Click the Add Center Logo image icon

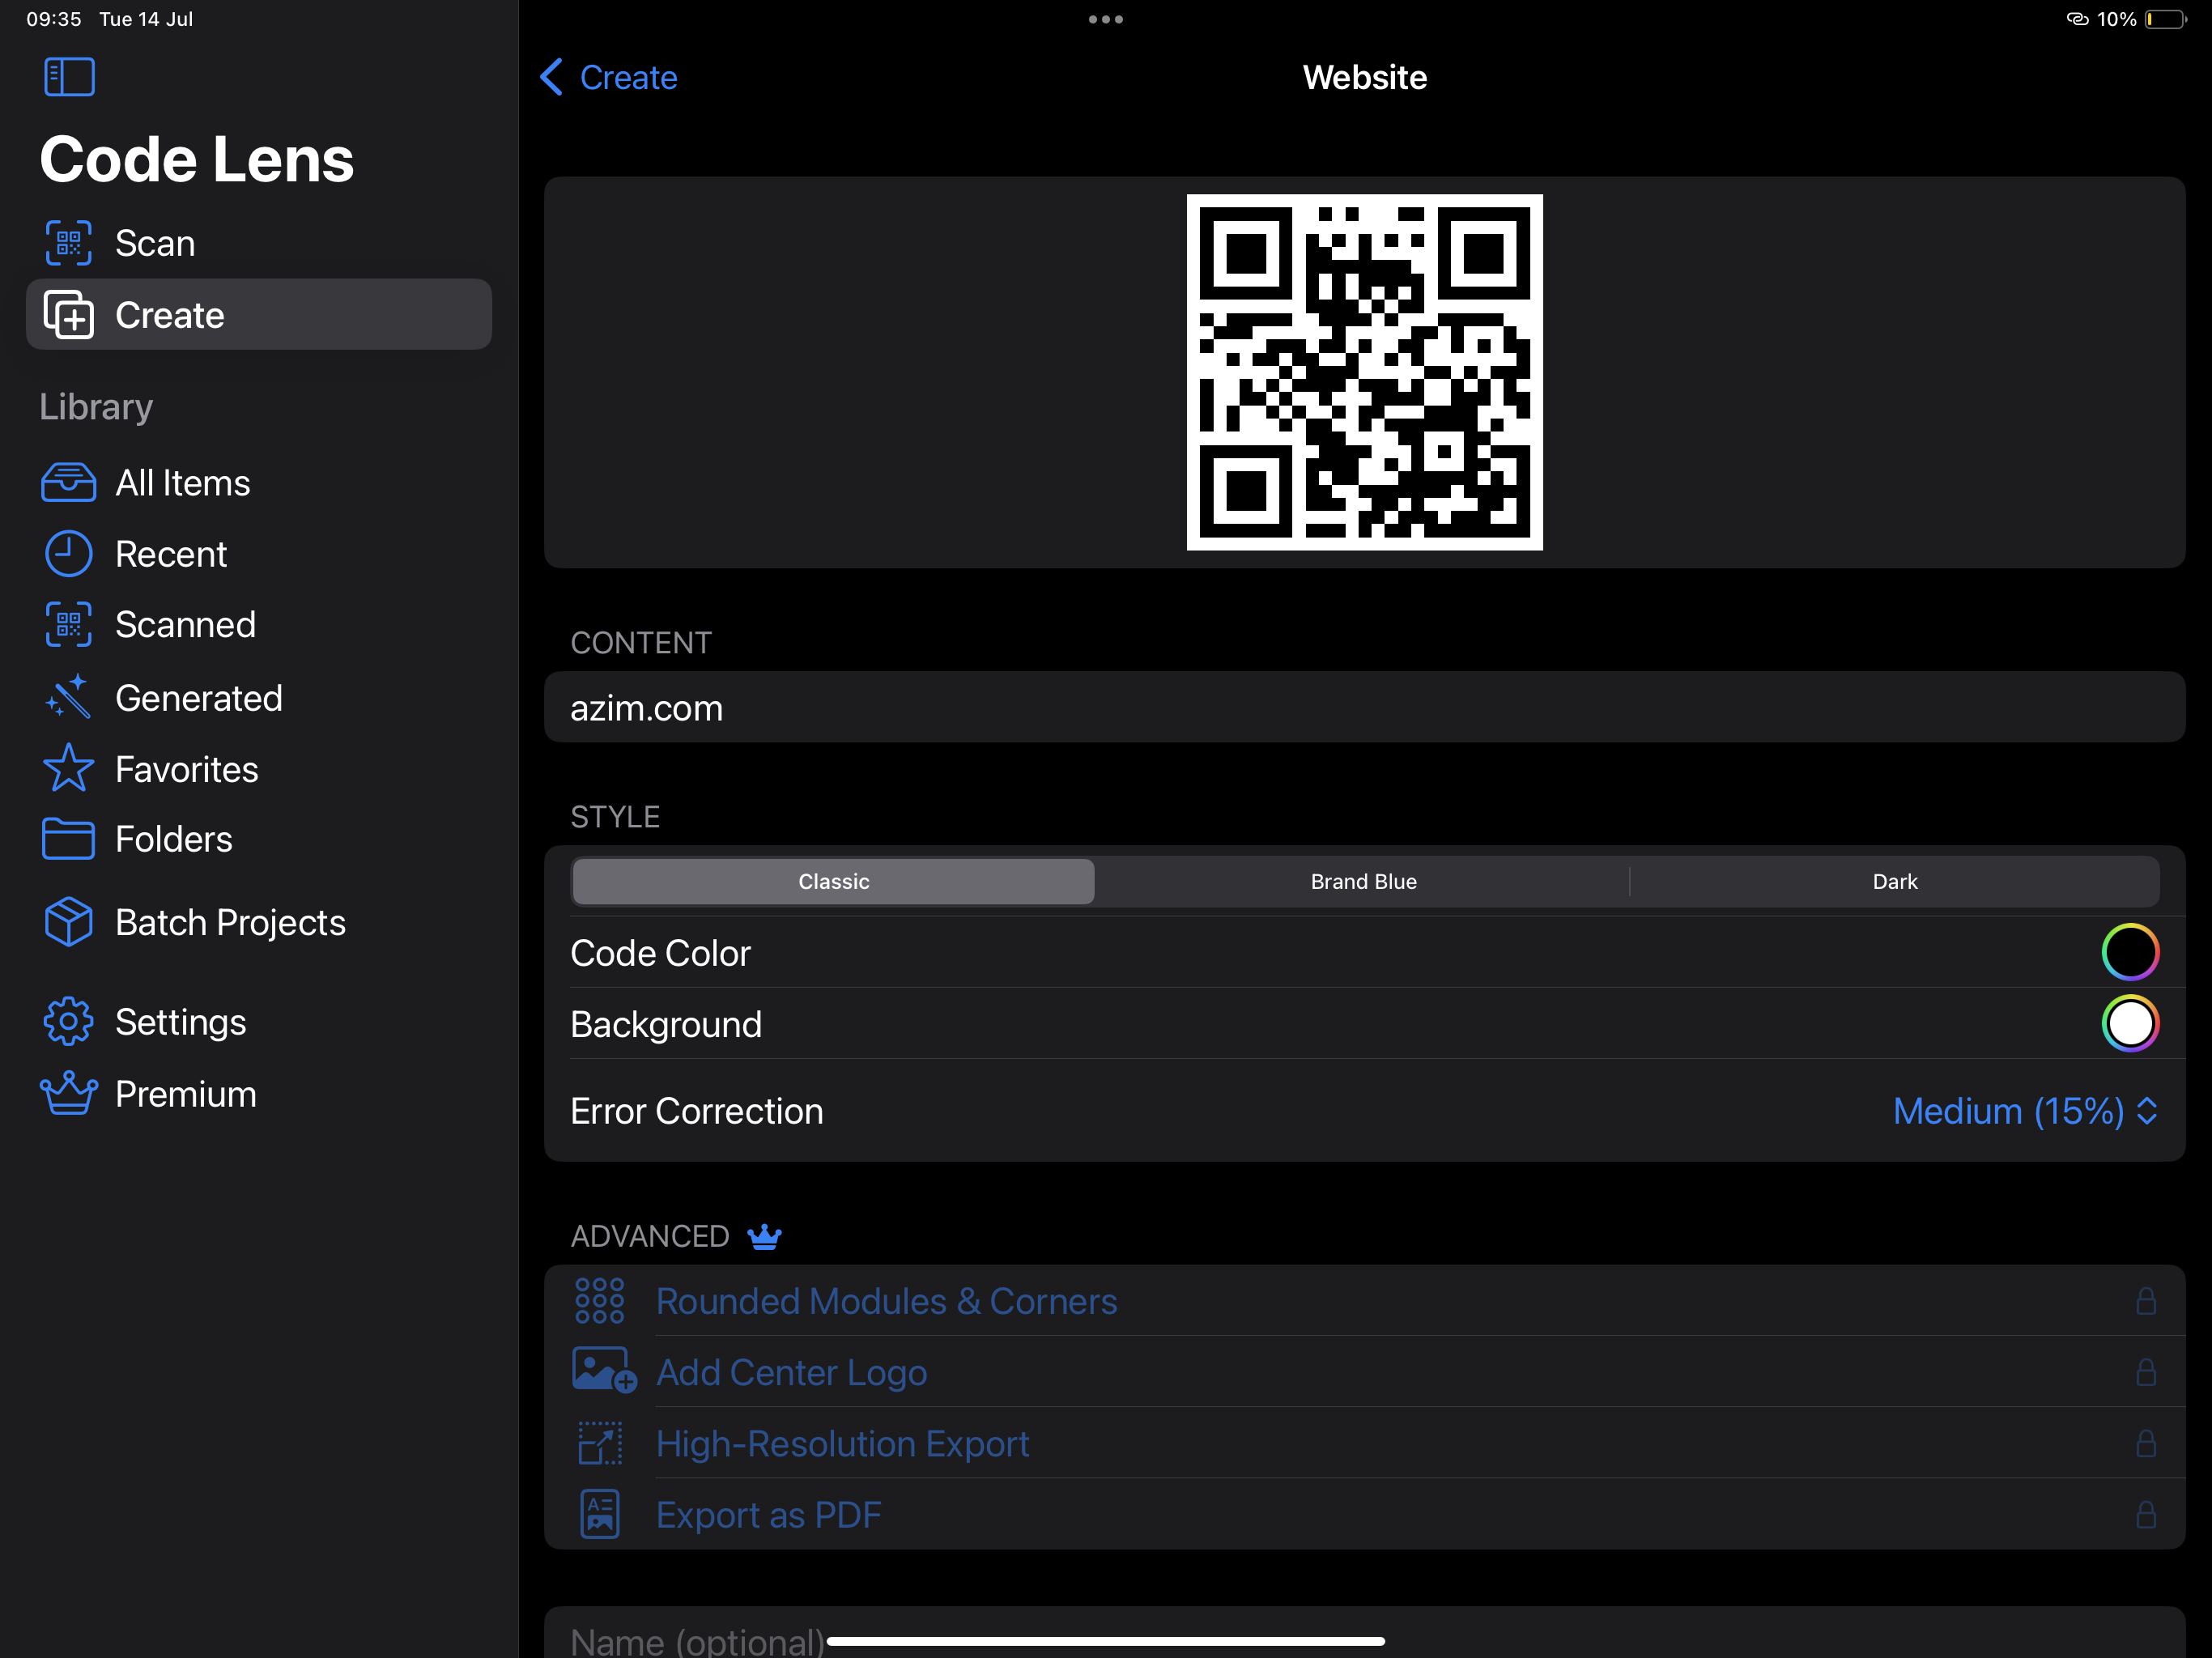tap(604, 1371)
